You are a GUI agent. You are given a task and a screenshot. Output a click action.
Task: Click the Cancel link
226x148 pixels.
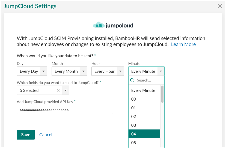click(x=46, y=135)
